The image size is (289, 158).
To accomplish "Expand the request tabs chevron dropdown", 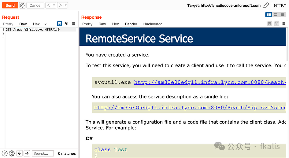I will pos(45,24).
